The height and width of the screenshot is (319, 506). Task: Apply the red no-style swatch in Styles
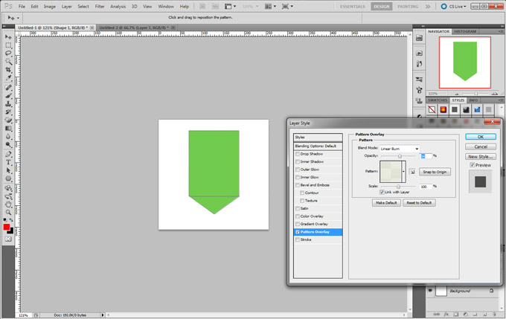coord(432,109)
